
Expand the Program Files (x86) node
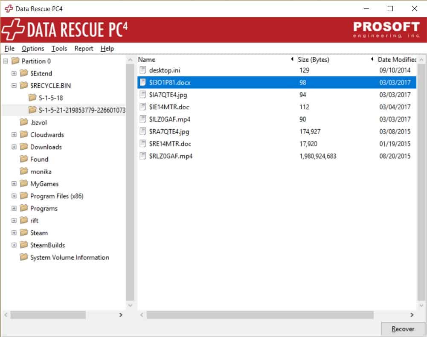coord(14,196)
